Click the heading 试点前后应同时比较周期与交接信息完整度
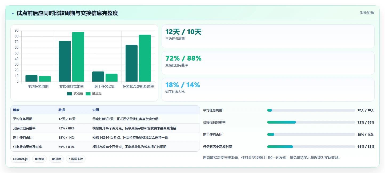Image resolution: width=385 pixels, height=173 pixels. click(x=67, y=13)
